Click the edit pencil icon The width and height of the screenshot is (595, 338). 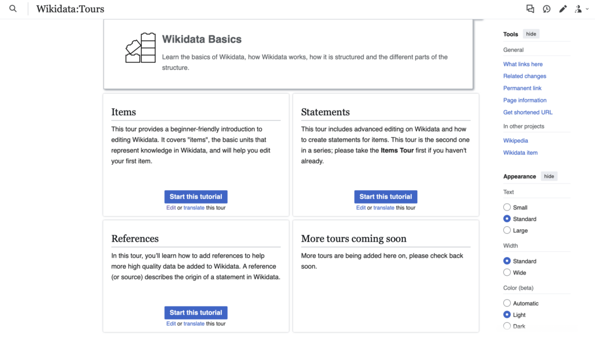[x=562, y=9]
